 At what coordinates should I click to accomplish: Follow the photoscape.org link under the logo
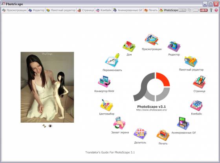(x=152, y=110)
